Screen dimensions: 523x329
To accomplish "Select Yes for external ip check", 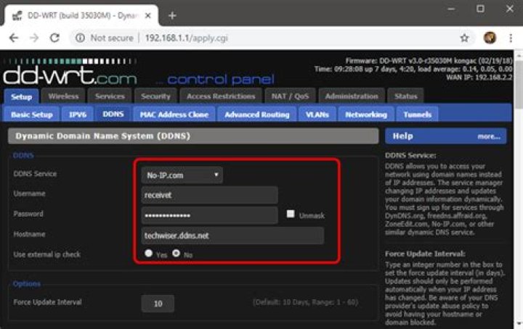I will point(149,254).
